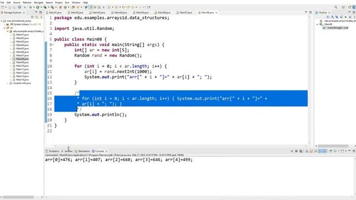This screenshot has height=200, width=356.
Task: Clear the Console with Clear Console icon
Action: tap(306, 151)
